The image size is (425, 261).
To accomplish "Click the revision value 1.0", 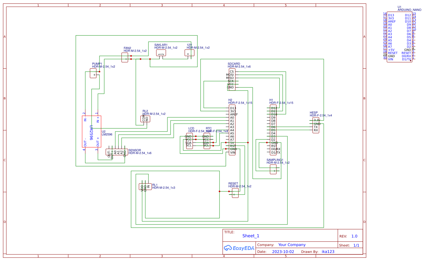I will (x=355, y=236).
